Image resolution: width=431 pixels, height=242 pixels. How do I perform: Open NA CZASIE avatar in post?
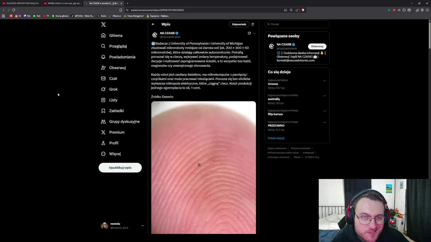pyautogui.click(x=155, y=35)
